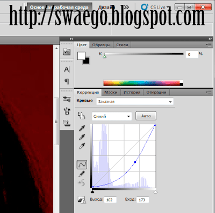Click the K slider handle
Screen dimensions: 215x213
point(105,56)
